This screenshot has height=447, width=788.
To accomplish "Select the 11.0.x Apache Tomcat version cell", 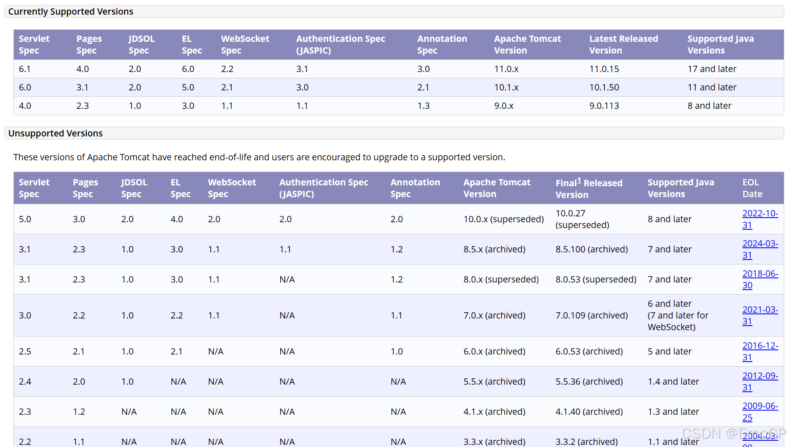I will [506, 69].
